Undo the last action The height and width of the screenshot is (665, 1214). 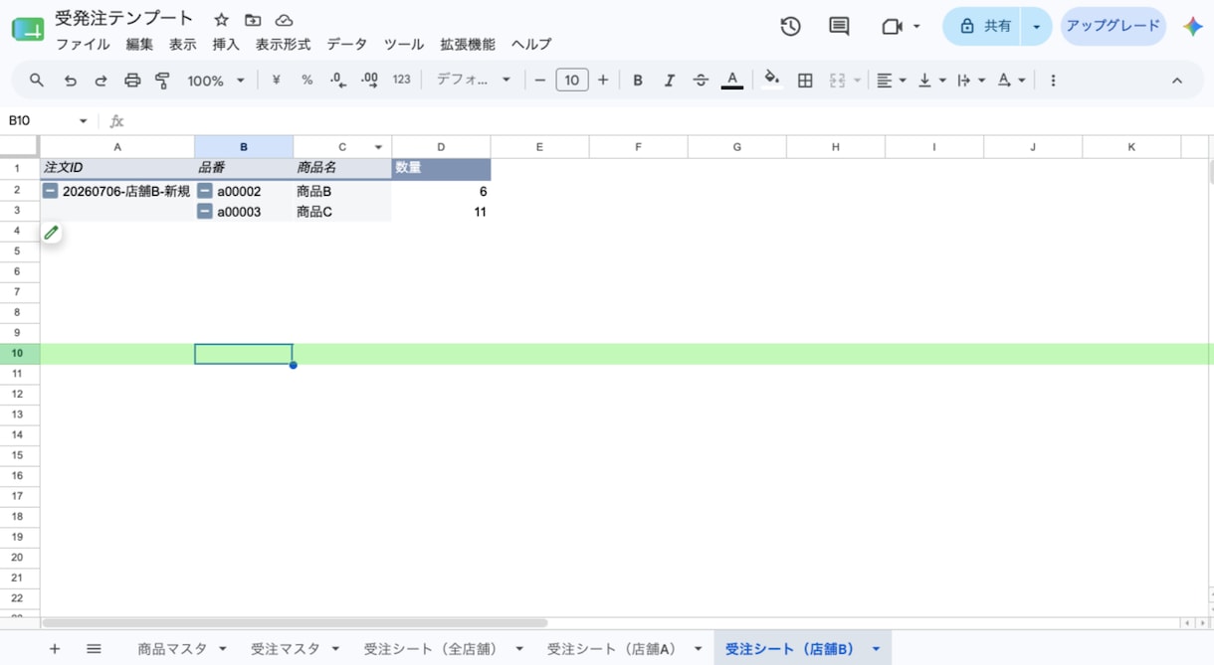(70, 81)
